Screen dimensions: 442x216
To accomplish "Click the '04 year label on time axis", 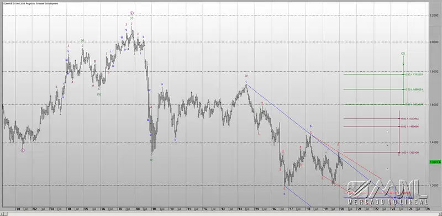I will 69,209.
